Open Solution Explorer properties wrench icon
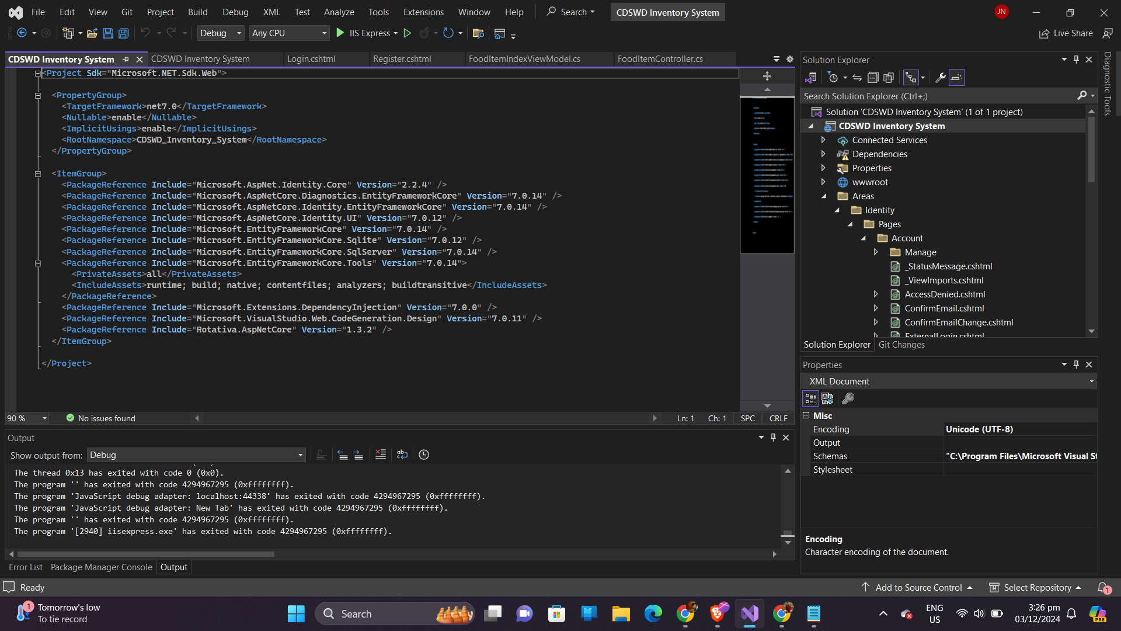1121x631 pixels. [x=940, y=78]
